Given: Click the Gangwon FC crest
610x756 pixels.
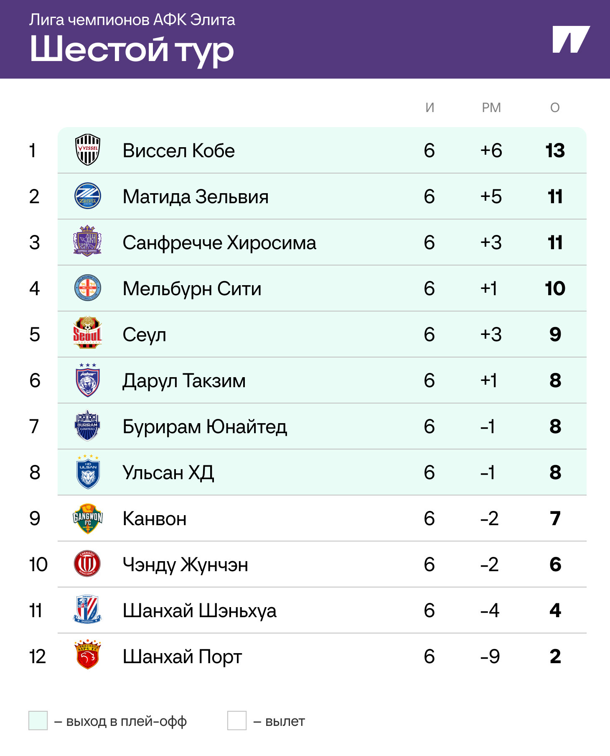Looking at the screenshot, I should pos(88,518).
